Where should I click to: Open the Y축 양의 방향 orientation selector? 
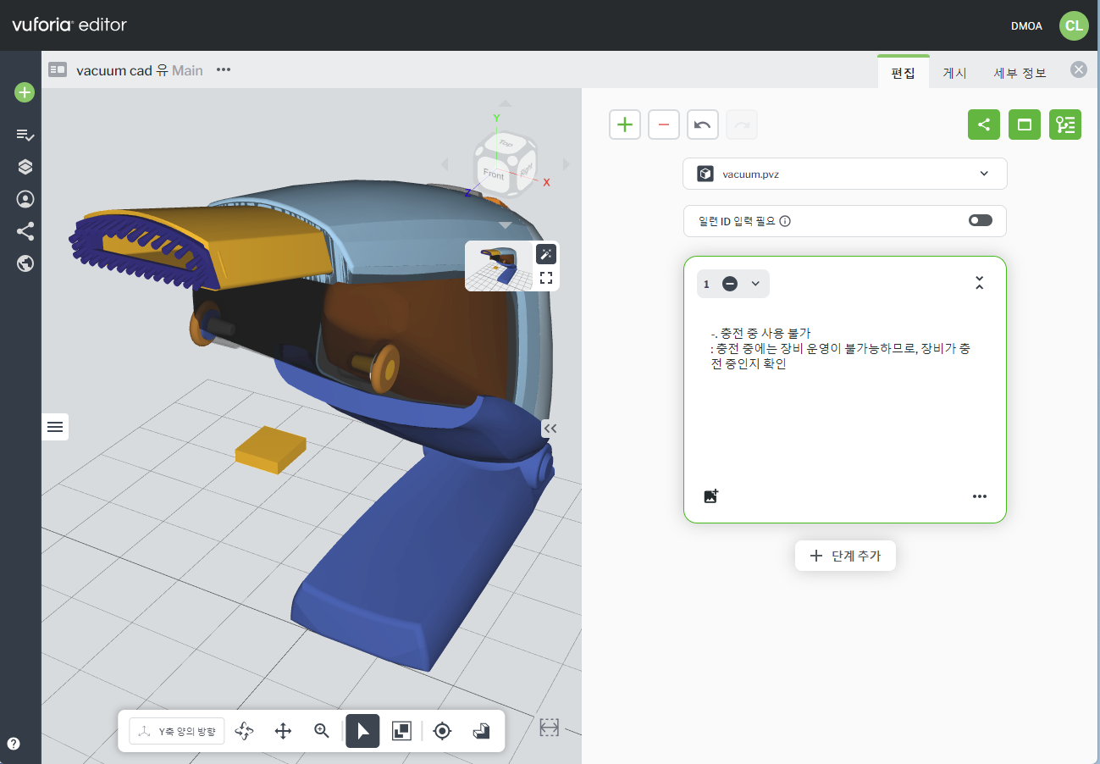177,731
